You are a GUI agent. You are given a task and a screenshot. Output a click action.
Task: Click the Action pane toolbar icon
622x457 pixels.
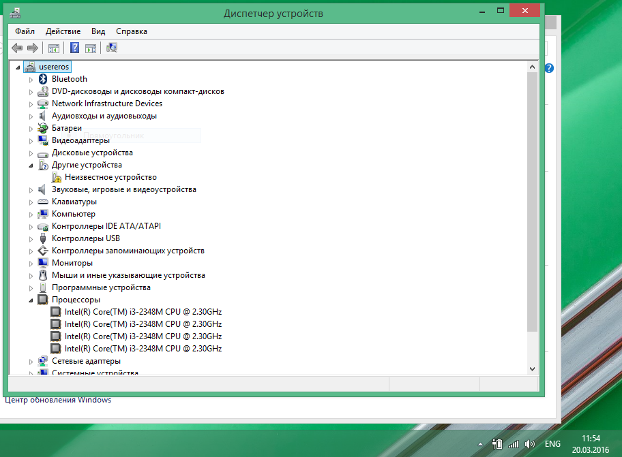91,48
